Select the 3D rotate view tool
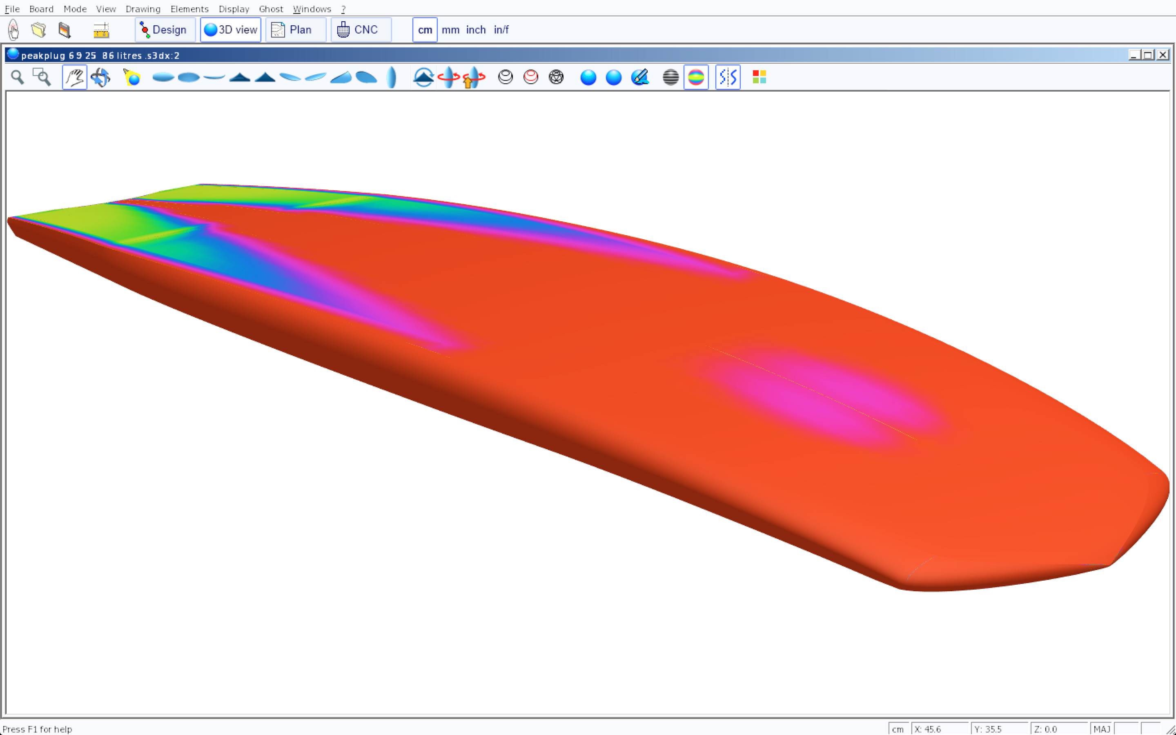 (100, 77)
